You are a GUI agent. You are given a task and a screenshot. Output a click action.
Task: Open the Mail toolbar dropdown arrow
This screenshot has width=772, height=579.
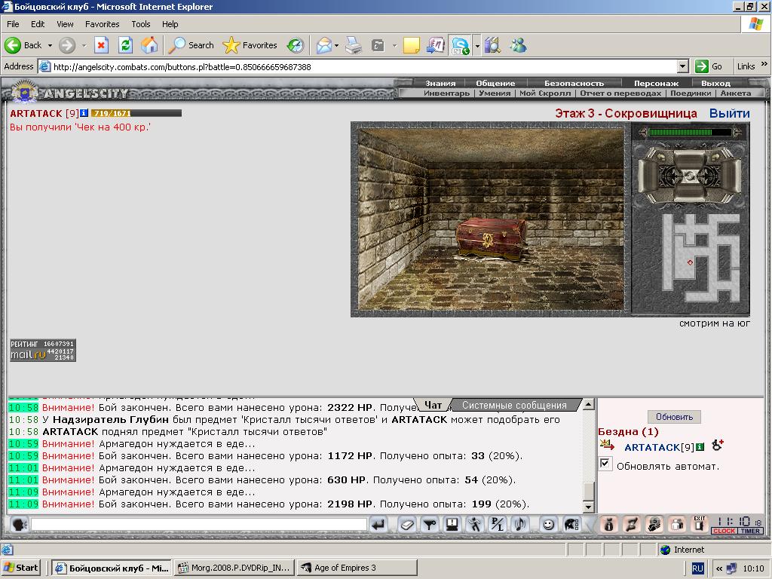(x=336, y=45)
